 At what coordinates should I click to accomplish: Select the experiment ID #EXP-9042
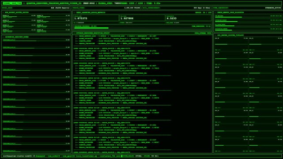click(89, 3)
